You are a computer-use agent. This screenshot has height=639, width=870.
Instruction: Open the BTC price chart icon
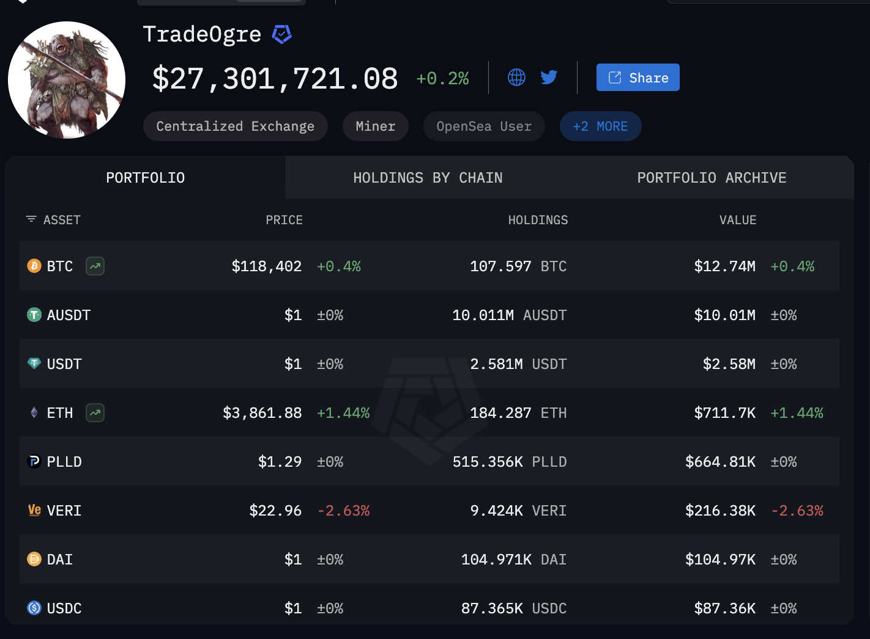pyautogui.click(x=95, y=266)
